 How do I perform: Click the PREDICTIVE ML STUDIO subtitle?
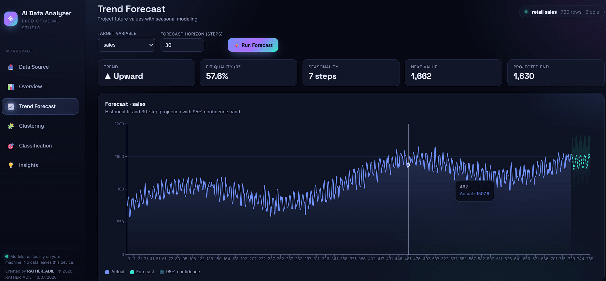[40, 24]
